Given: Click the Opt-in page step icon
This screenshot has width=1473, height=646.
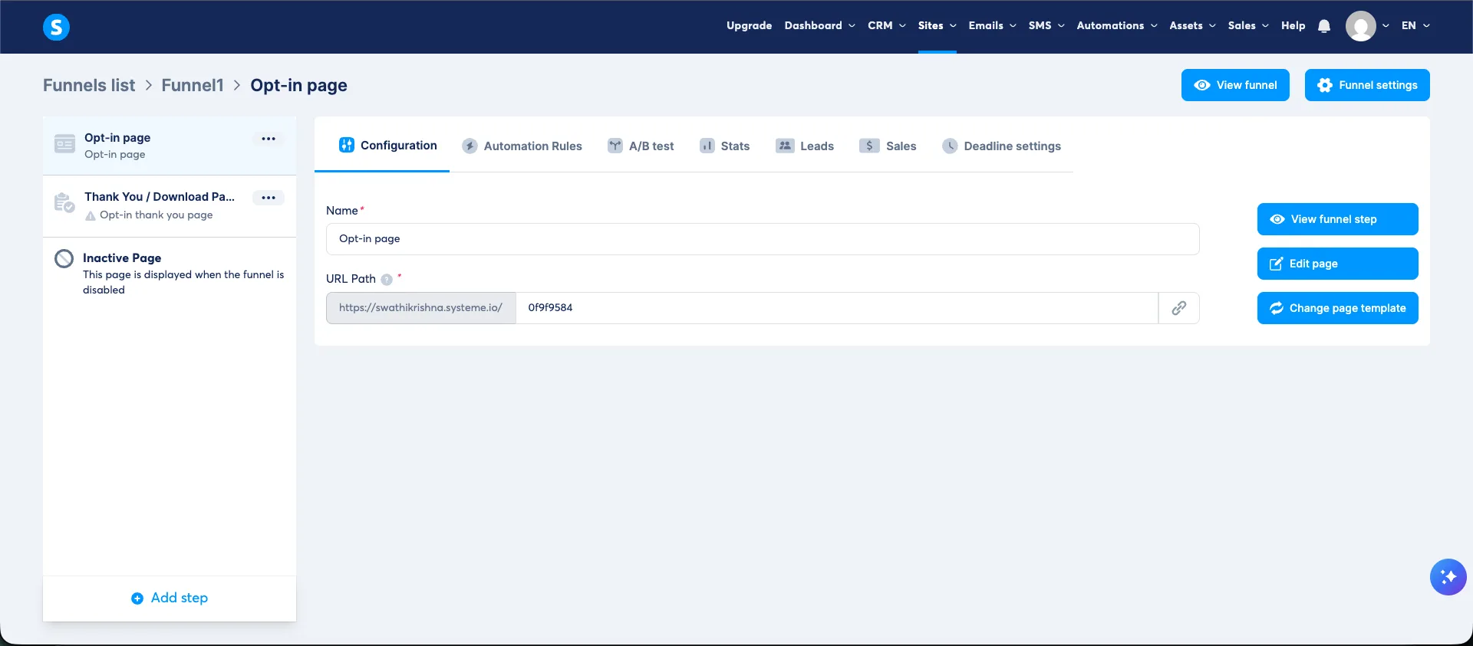Looking at the screenshot, I should tap(64, 143).
